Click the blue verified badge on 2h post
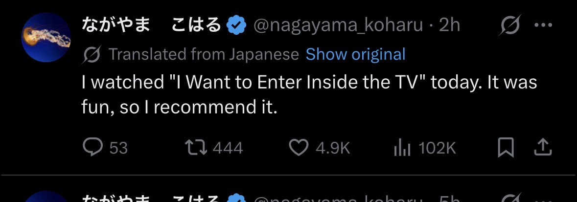The width and height of the screenshot is (577, 202). tap(236, 25)
